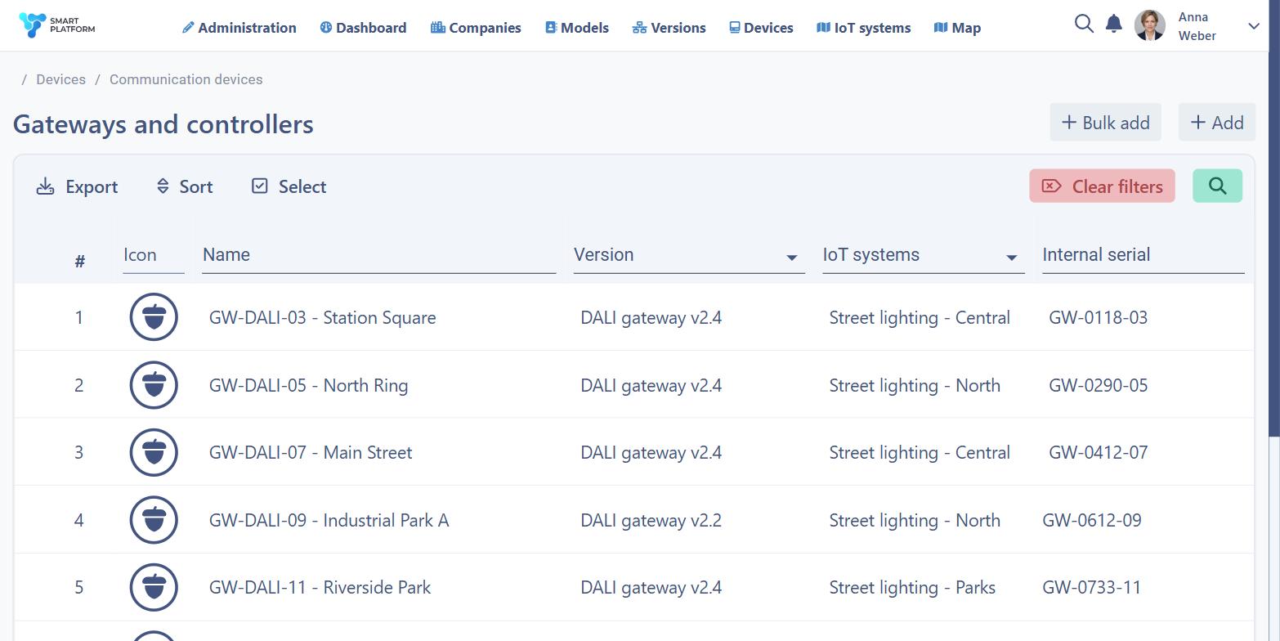Open the IoT systems menu

coord(863,28)
